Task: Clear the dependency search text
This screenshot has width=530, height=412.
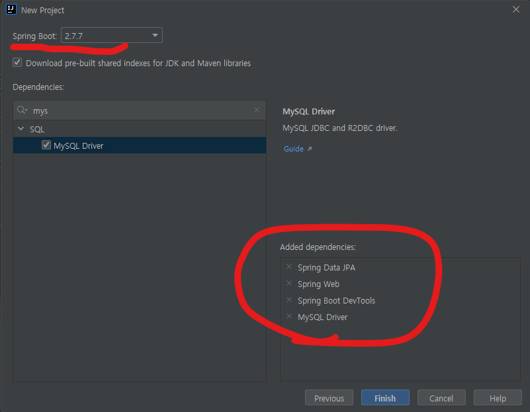Action: click(x=257, y=110)
